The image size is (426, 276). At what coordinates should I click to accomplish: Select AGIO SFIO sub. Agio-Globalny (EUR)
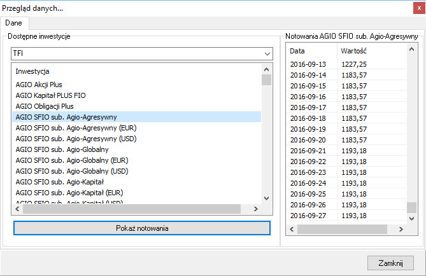72,160
